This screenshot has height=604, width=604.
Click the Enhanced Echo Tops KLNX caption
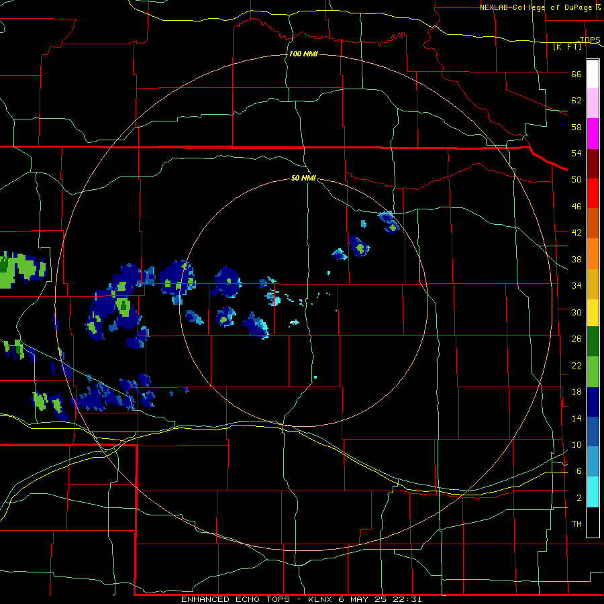coord(301,599)
